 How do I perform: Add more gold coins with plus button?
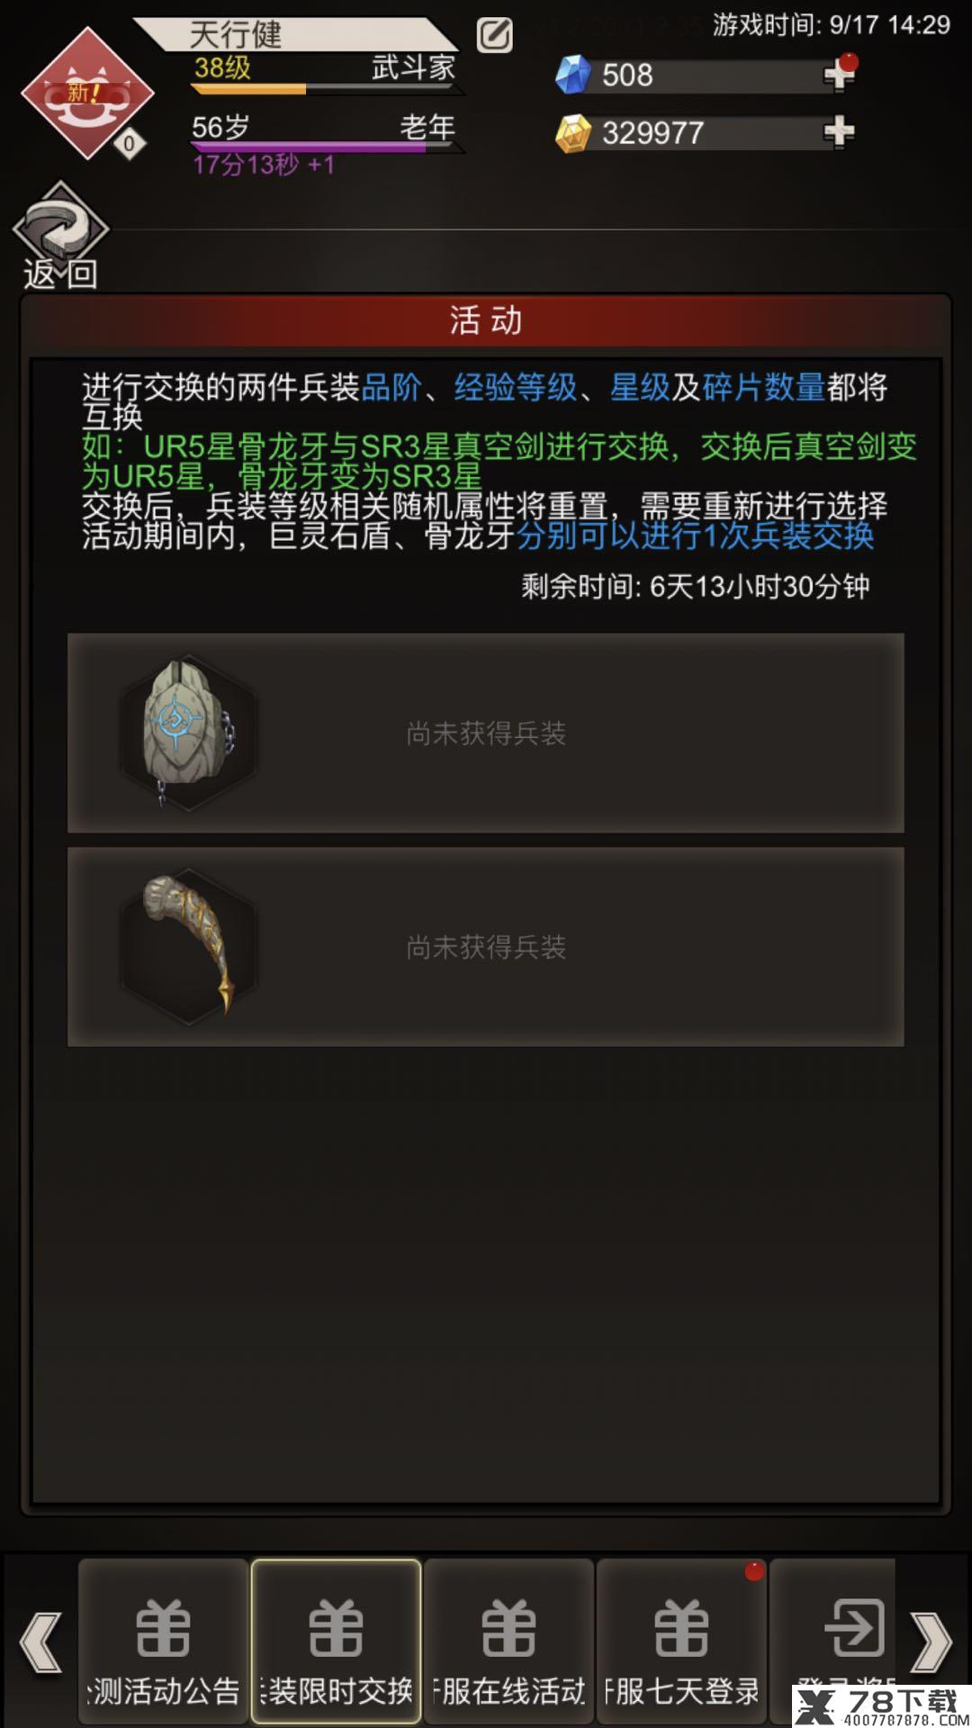tap(839, 132)
